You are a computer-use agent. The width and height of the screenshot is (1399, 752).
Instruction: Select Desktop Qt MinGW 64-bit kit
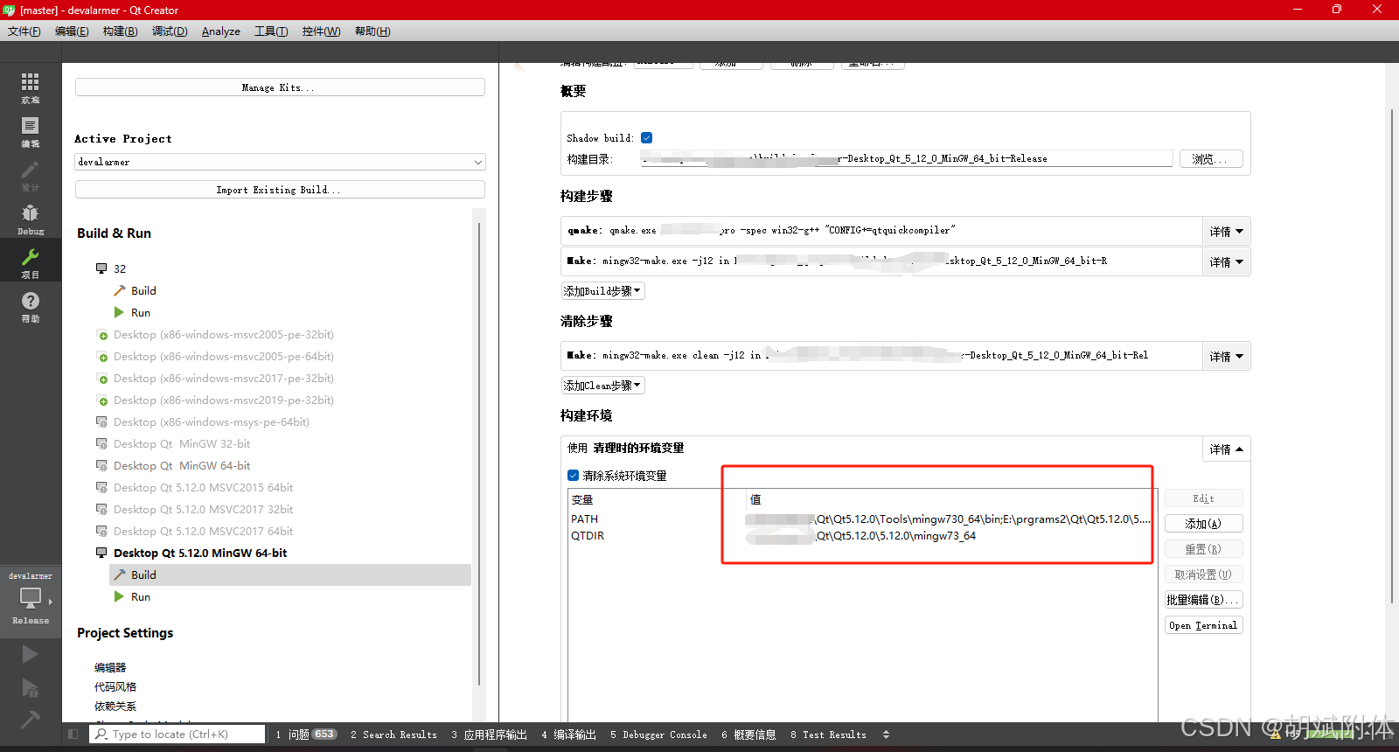[x=182, y=466]
